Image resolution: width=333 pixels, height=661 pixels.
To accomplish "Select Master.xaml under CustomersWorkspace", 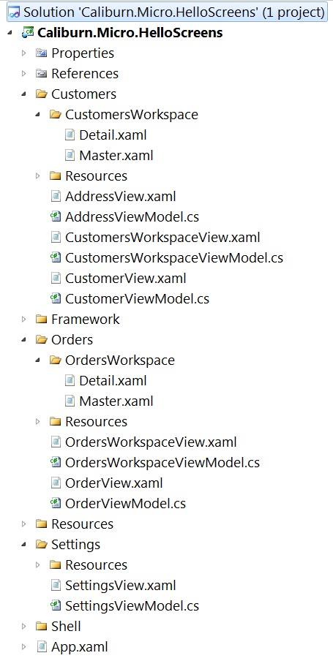I will [116, 156].
